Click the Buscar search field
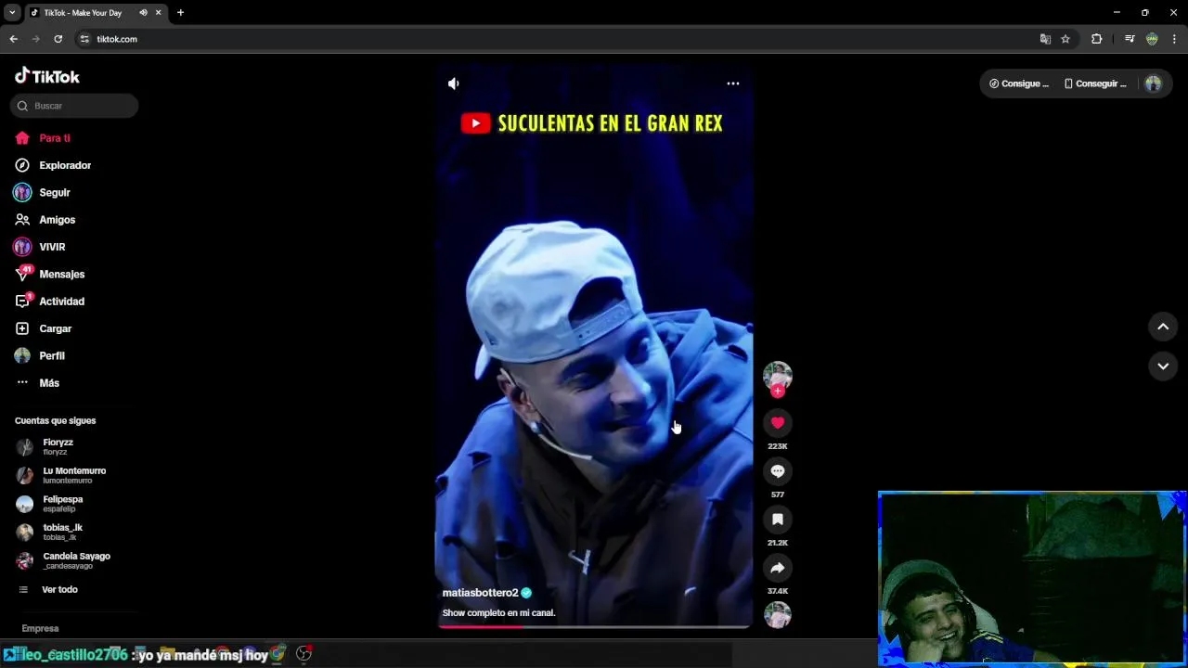The width and height of the screenshot is (1188, 668). (74, 106)
